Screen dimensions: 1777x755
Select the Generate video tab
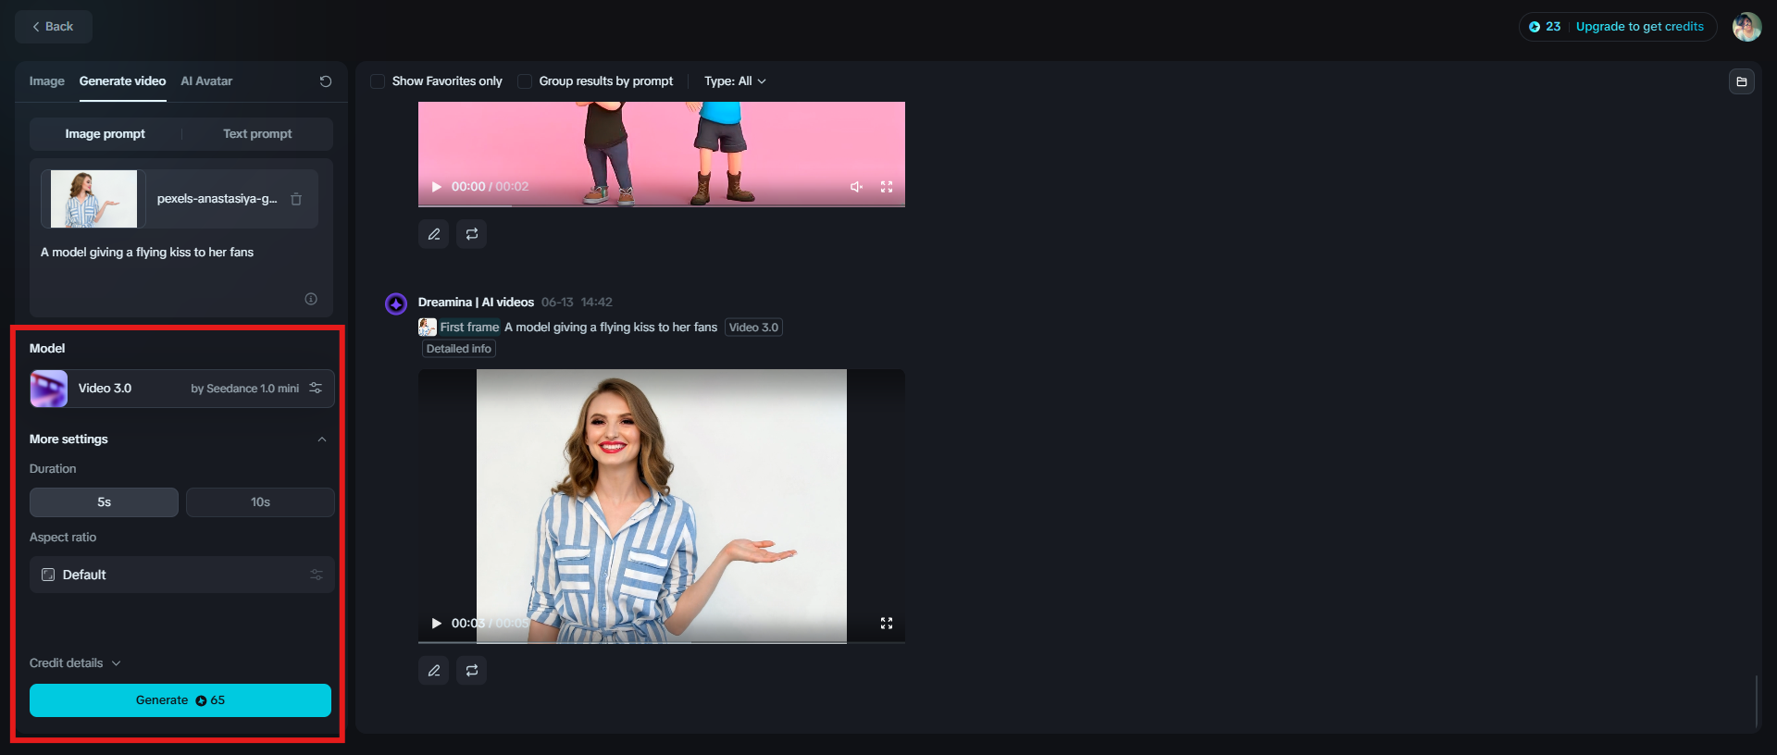pos(122,81)
